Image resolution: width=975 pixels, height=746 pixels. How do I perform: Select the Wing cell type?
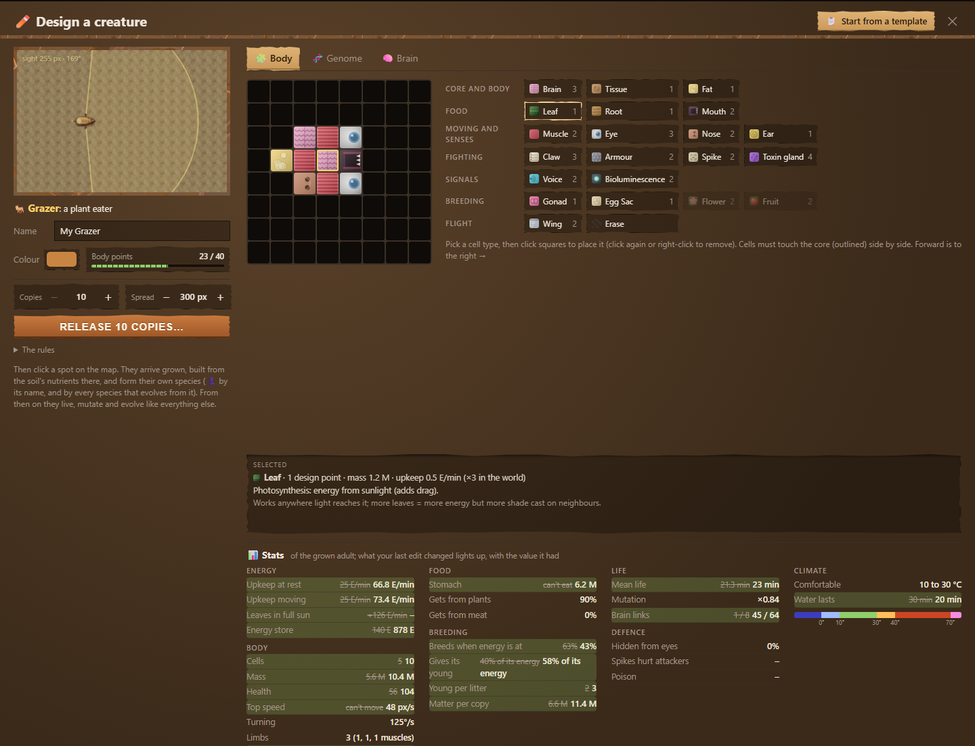click(552, 224)
